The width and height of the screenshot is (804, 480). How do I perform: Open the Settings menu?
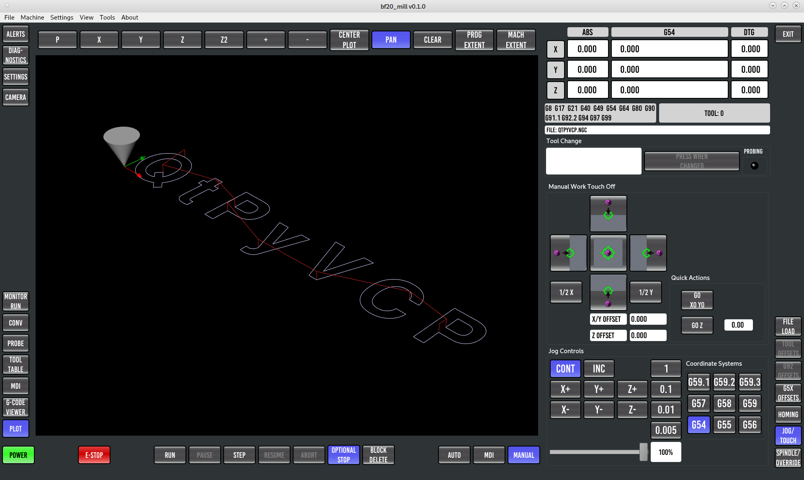point(62,17)
